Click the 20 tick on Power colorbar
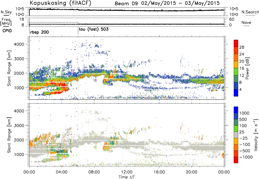The width and height of the screenshot is (259, 179). click(242, 61)
